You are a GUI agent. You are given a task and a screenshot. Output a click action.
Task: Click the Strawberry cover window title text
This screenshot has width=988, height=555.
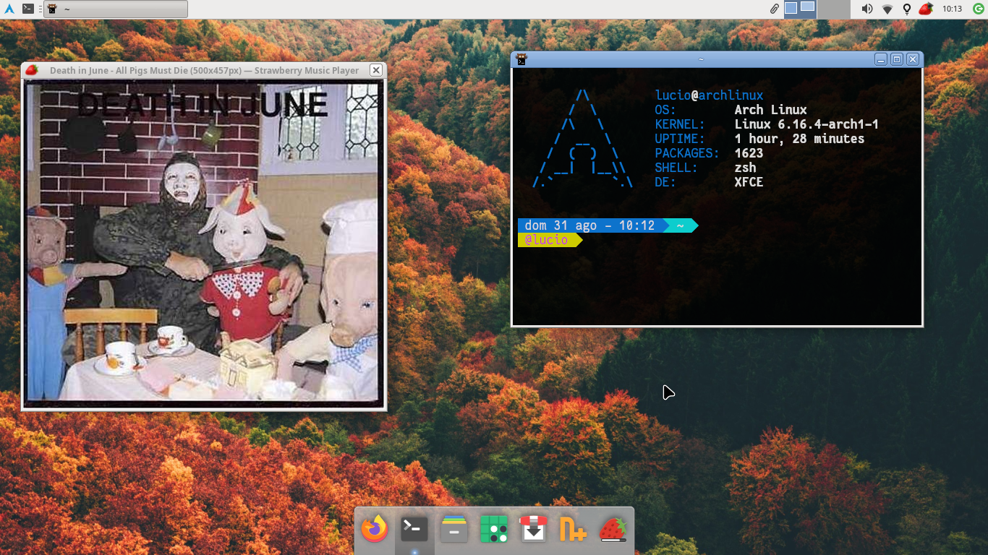click(204, 70)
